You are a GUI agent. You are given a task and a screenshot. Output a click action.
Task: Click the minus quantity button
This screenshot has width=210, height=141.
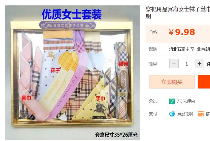(x=174, y=64)
